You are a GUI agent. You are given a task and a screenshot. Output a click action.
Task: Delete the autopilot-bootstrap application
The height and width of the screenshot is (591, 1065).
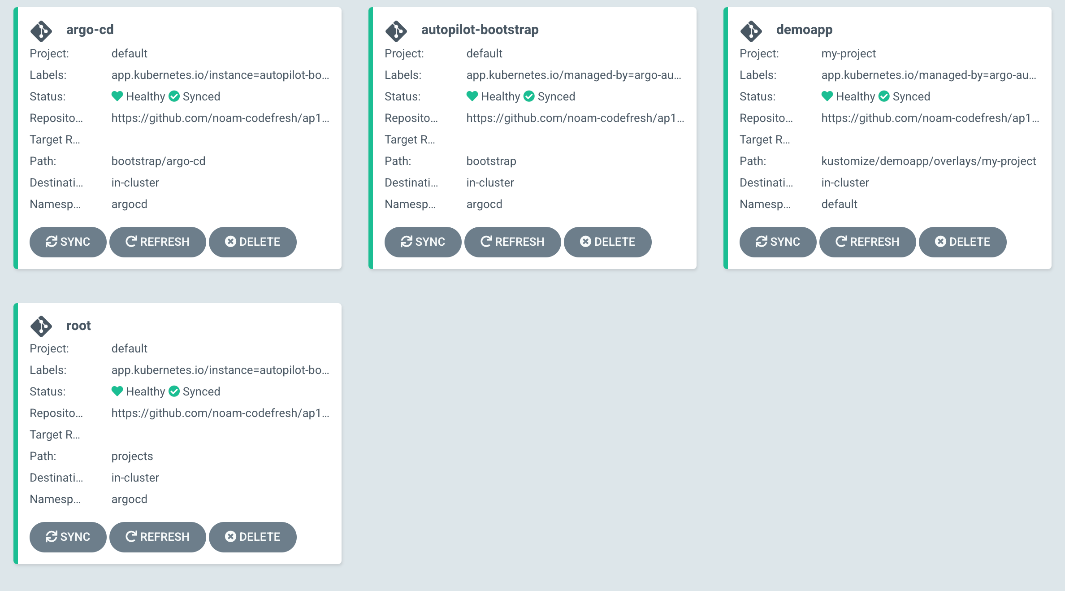pos(608,242)
